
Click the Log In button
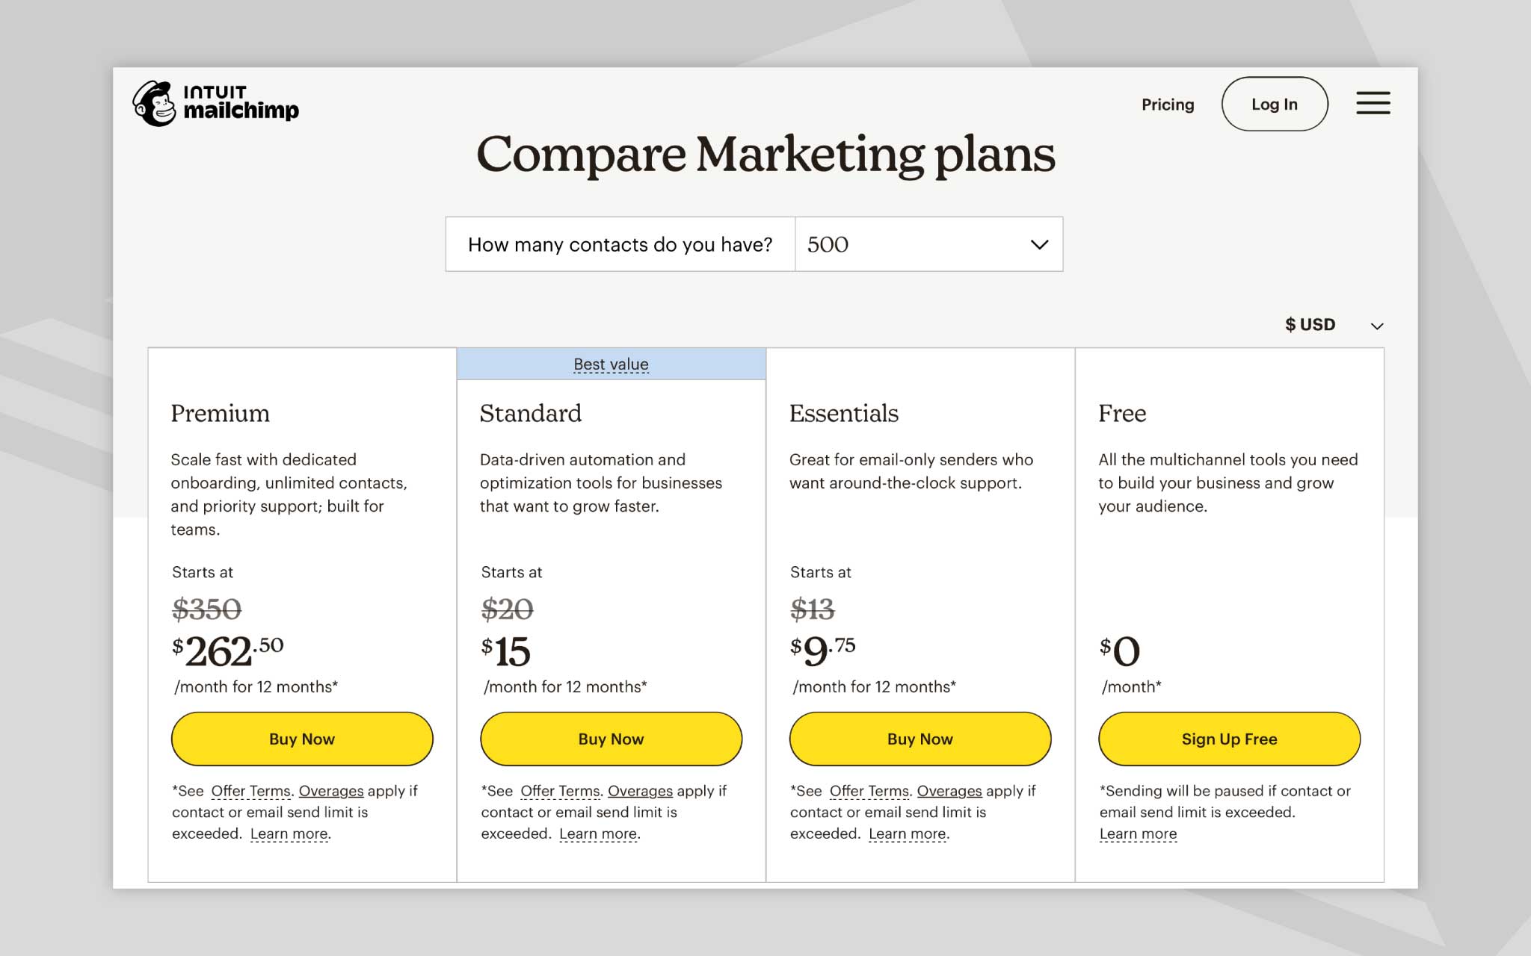[1274, 104]
